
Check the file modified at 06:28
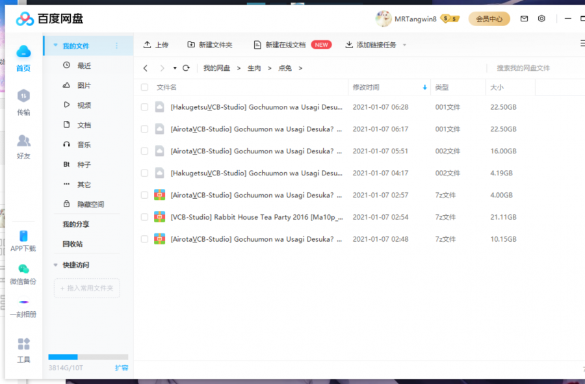click(144, 107)
